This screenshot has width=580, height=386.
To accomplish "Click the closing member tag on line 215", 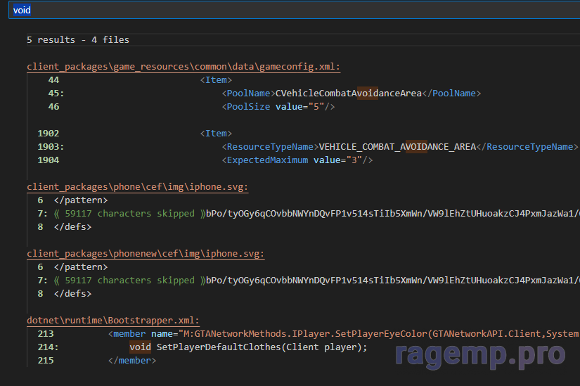I will click(131, 361).
